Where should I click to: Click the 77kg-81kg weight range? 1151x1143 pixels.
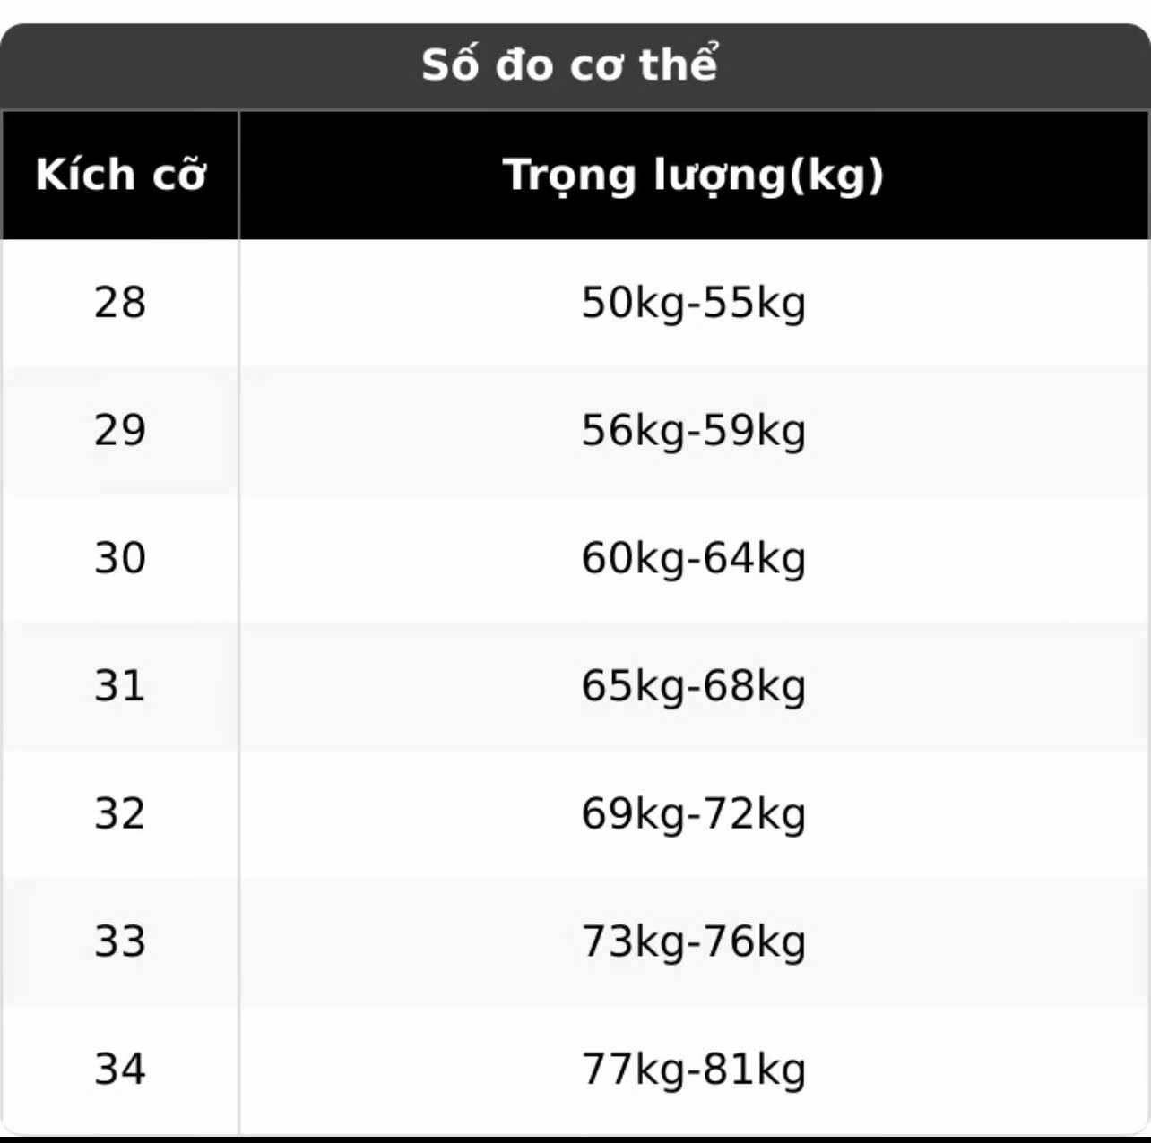pyautogui.click(x=694, y=1070)
